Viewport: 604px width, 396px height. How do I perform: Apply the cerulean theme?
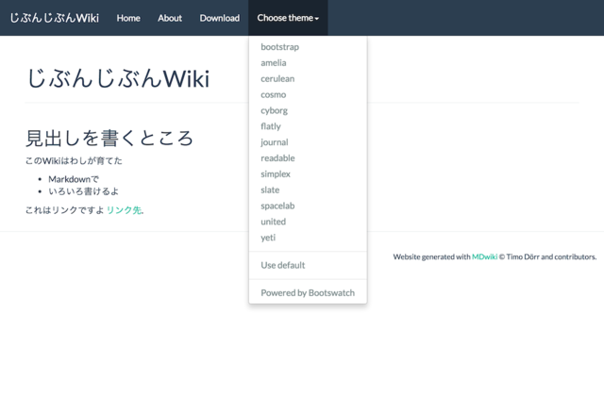tap(277, 79)
